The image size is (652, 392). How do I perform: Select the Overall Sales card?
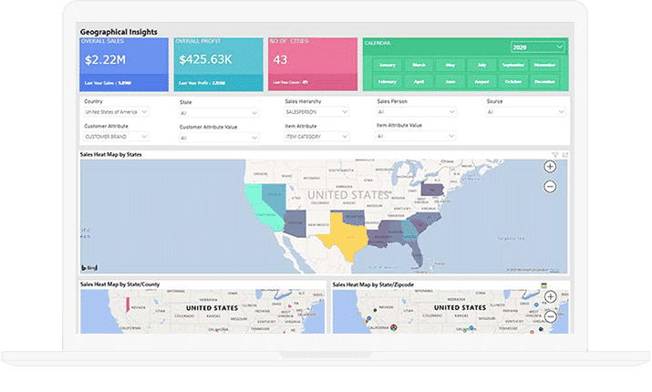123,64
